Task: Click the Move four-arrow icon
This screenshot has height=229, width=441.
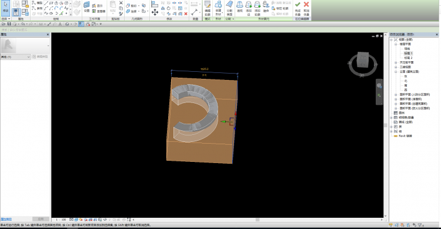Action: click(x=155, y=12)
